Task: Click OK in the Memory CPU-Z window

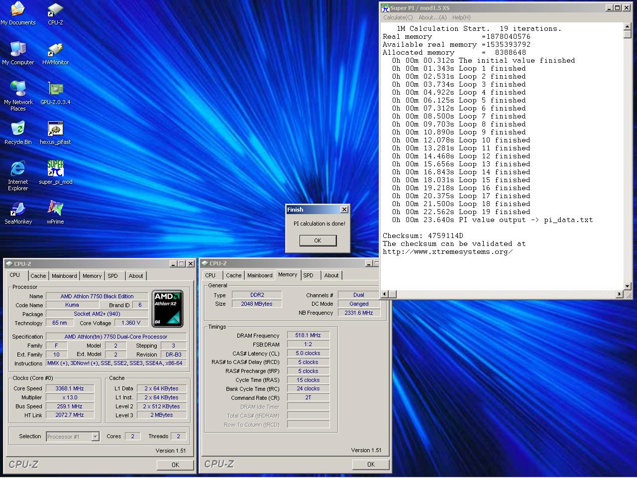Action: (x=371, y=464)
